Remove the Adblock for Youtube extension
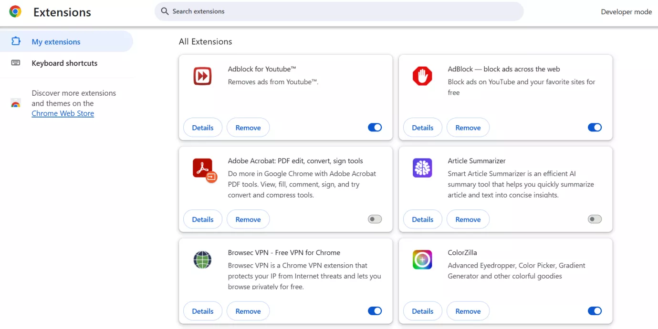658x329 pixels. 248,127
